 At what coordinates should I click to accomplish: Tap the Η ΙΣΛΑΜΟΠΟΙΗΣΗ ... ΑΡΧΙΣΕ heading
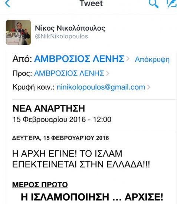click(92, 197)
